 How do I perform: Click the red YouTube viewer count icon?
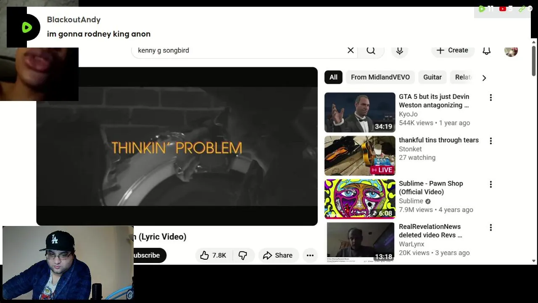(x=503, y=8)
